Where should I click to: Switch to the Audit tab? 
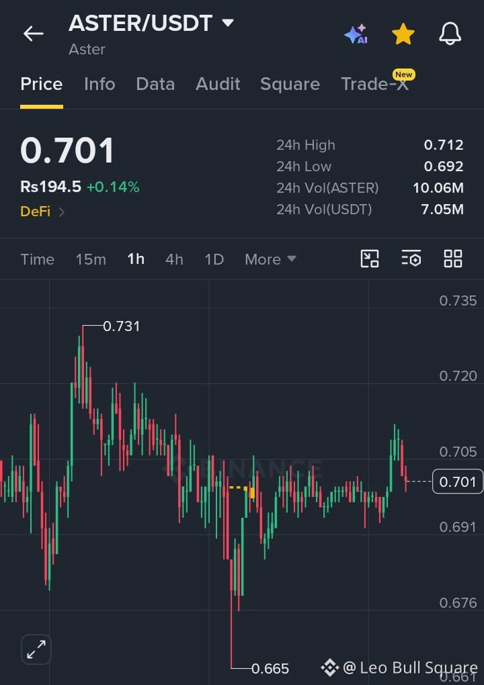click(218, 84)
